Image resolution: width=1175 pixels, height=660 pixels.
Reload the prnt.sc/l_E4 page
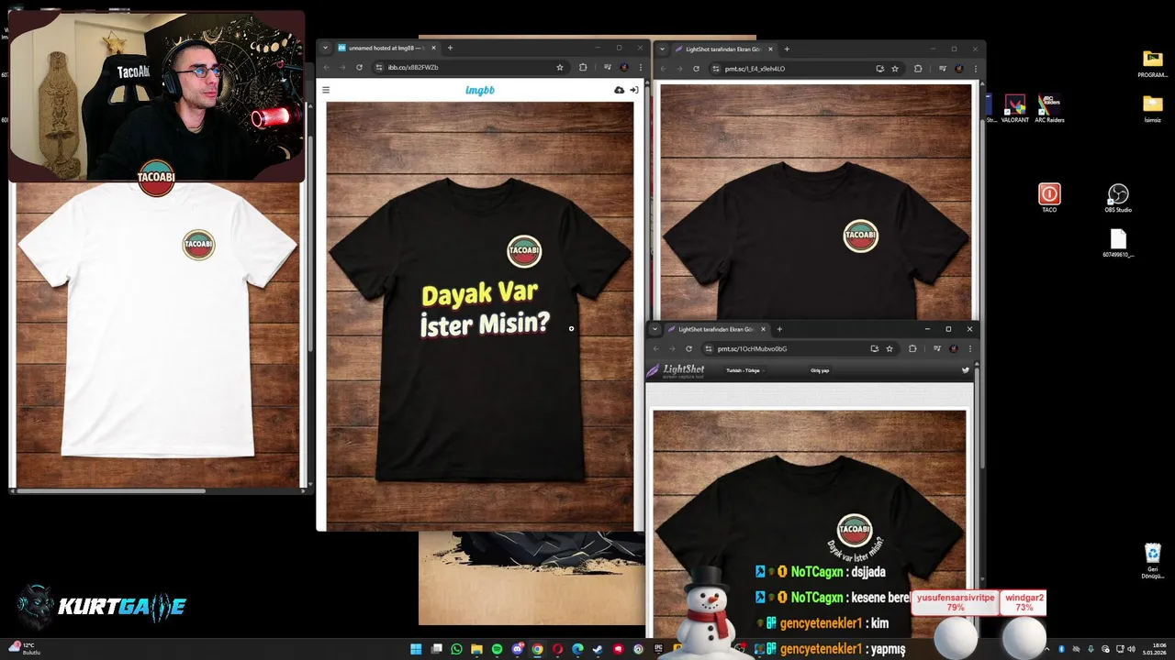(696, 68)
